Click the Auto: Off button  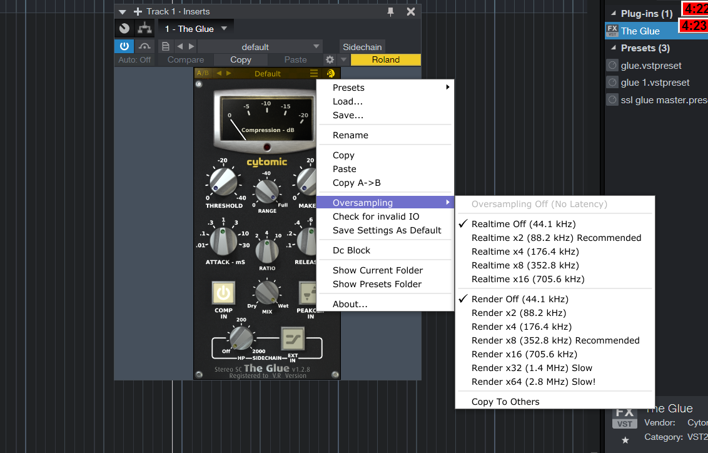pos(134,59)
